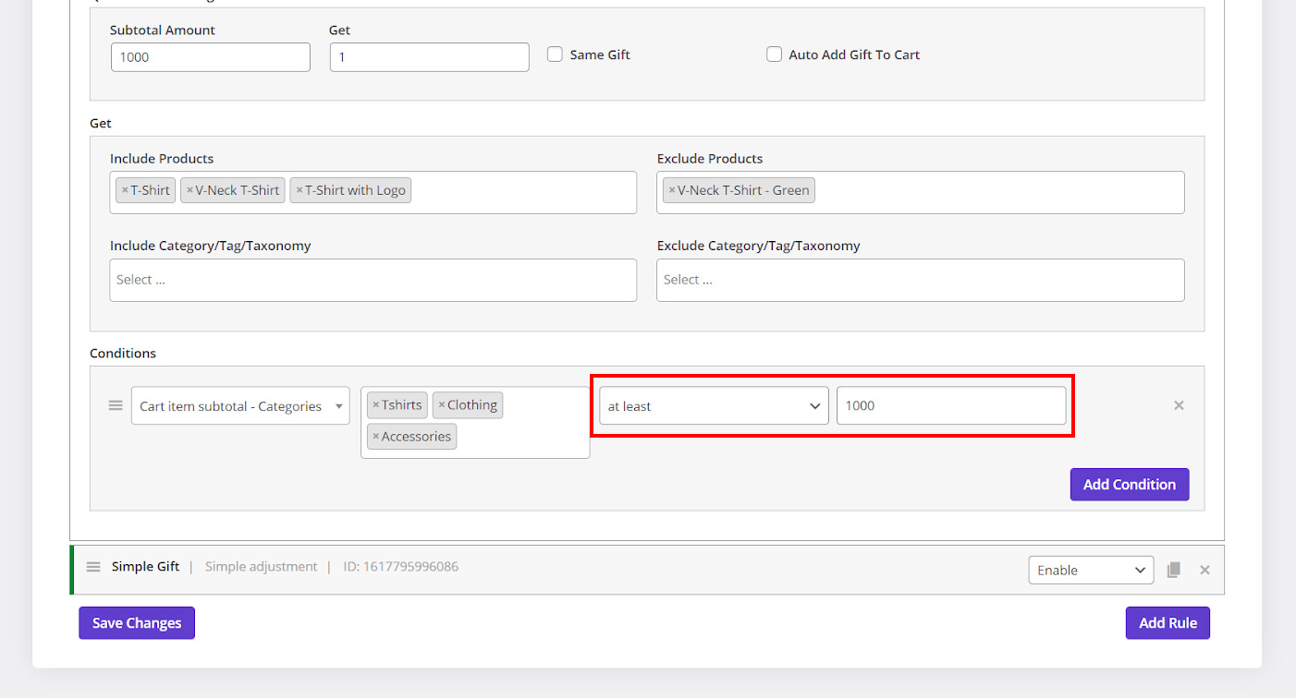
Task: Remove the Accessories category tag
Action: click(x=375, y=437)
